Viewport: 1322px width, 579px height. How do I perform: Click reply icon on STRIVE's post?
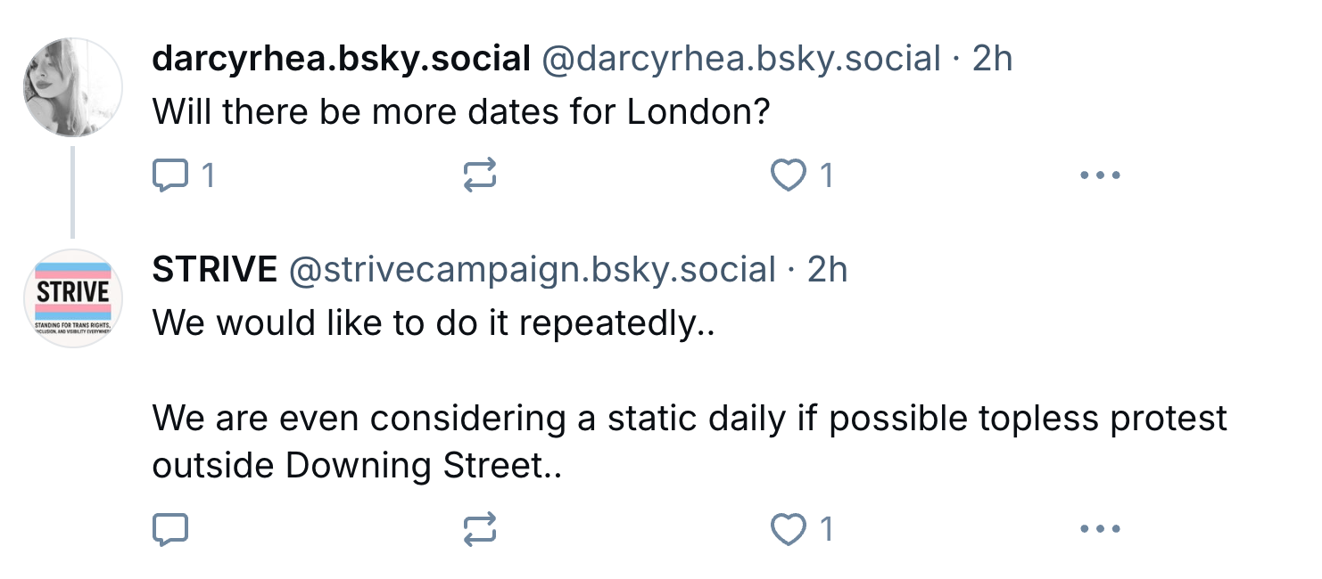(x=170, y=530)
